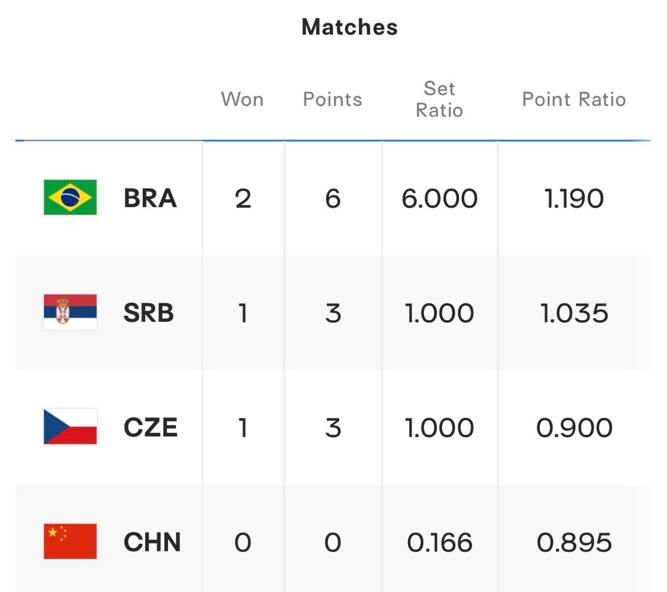The image size is (667, 592).
Task: Click Czech point ratio 0.900
Action: point(574,428)
